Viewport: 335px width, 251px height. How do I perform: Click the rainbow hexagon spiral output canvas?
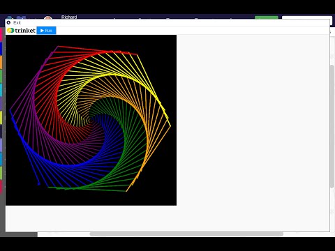[91, 120]
